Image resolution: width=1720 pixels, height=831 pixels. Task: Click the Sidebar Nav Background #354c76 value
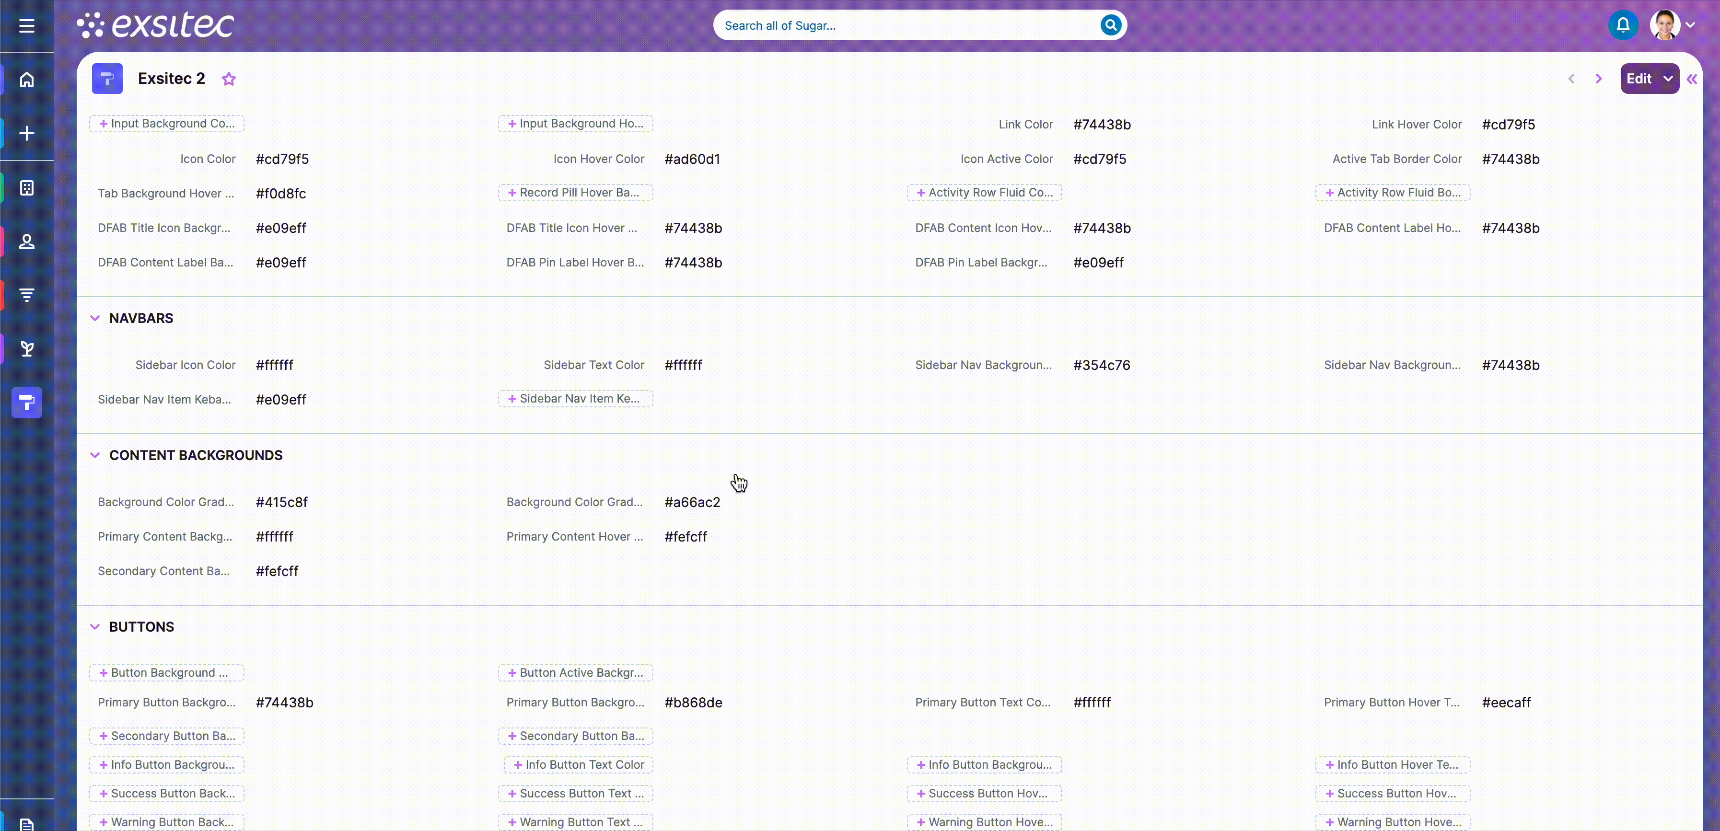pyautogui.click(x=1101, y=365)
